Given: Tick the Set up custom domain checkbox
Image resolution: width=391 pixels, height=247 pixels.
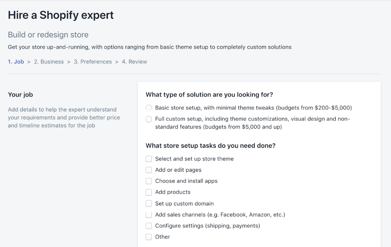Looking at the screenshot, I should pos(148,203).
